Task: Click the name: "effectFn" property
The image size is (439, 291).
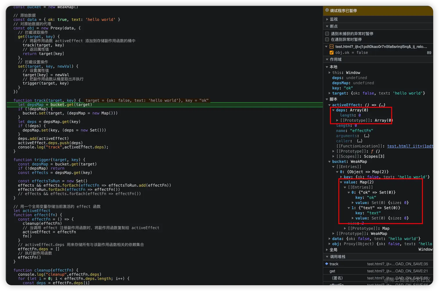Action: tap(355, 131)
